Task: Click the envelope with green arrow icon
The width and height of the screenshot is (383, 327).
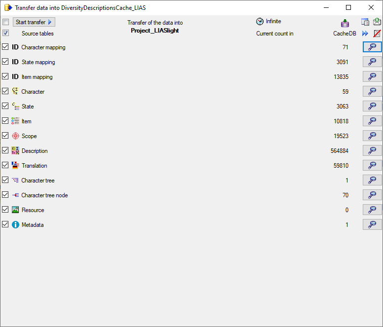Action: coord(377,22)
